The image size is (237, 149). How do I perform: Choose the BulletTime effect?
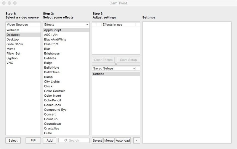tap(66, 72)
